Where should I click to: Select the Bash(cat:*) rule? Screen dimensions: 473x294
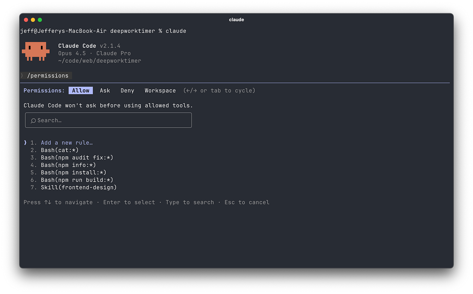59,150
